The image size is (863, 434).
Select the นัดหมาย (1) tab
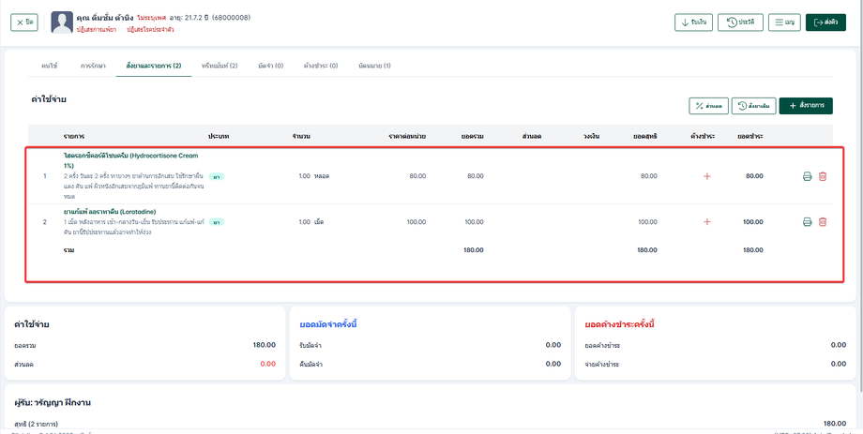(x=374, y=66)
